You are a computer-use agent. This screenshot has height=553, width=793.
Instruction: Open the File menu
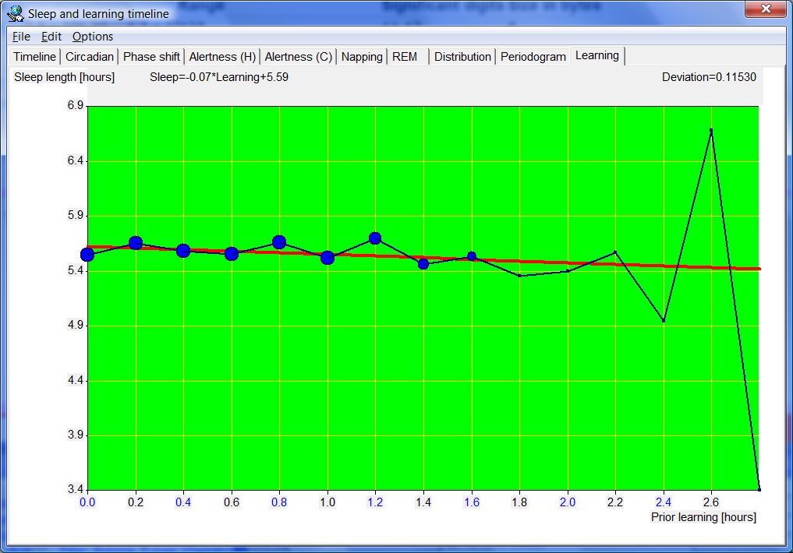click(21, 37)
